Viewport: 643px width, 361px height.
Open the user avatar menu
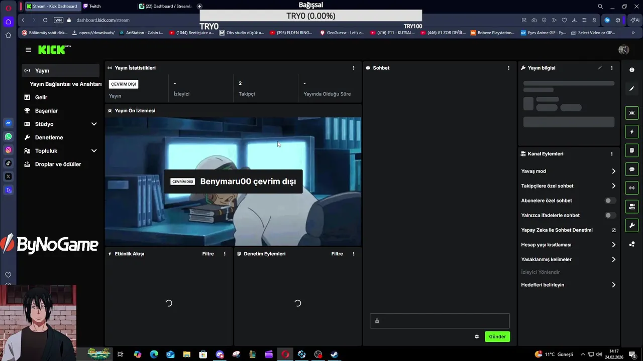point(623,50)
